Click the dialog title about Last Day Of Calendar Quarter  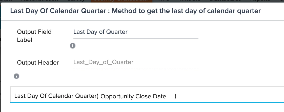pos(135,11)
